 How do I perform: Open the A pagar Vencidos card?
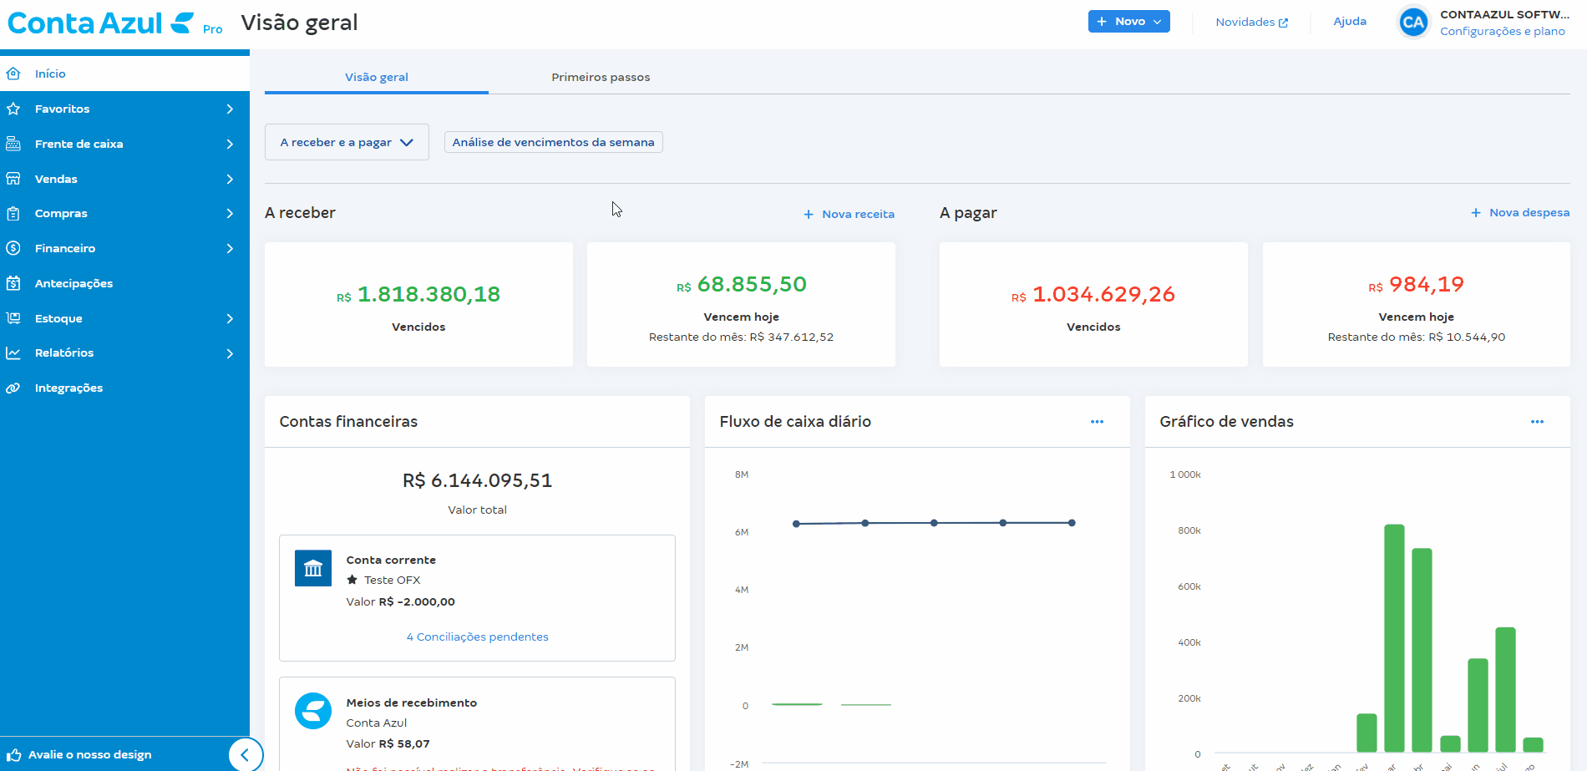pos(1093,304)
